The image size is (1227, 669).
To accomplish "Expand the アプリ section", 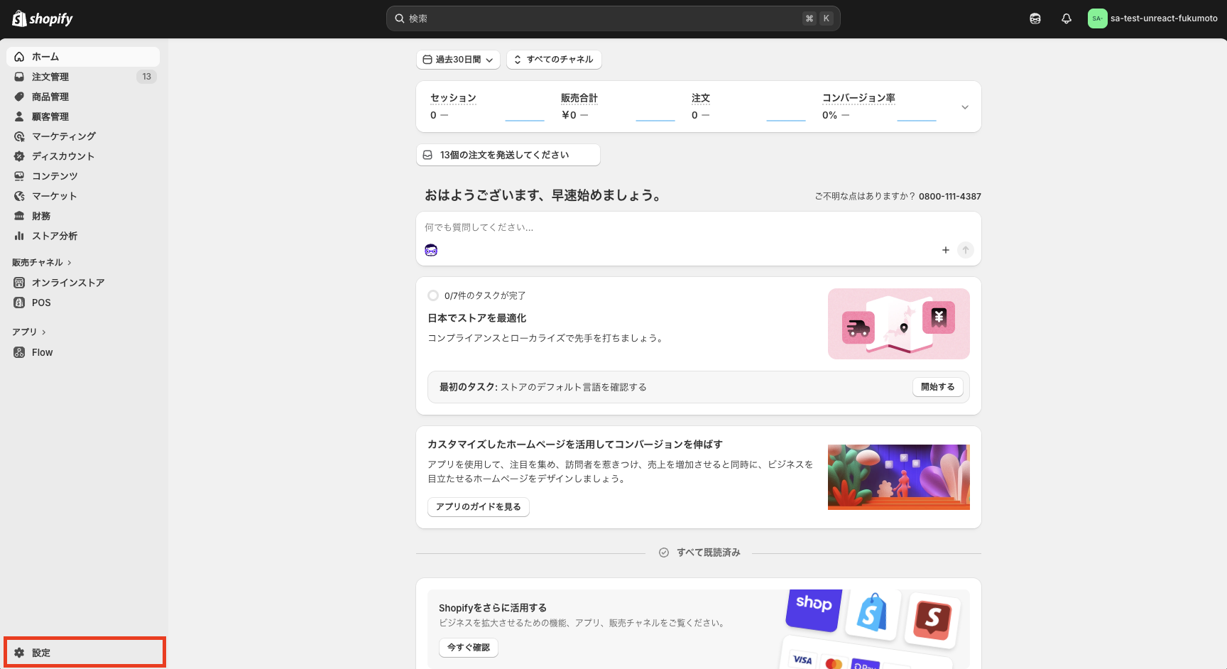I will pos(29,332).
